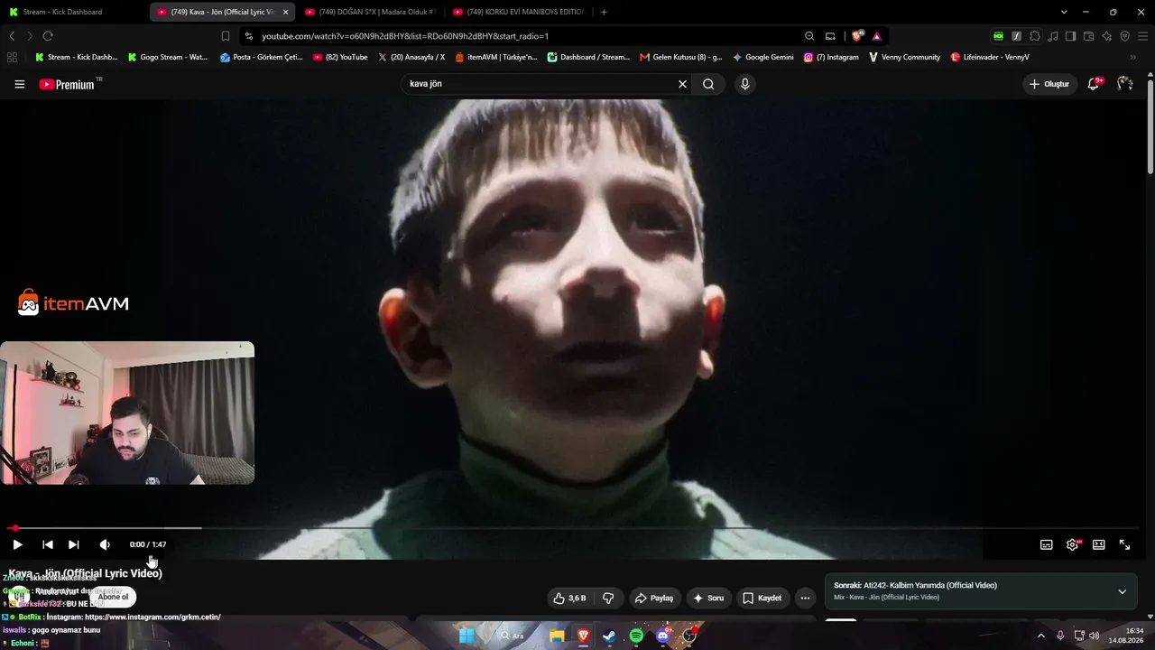Open the browser main hamburger menu

pyautogui.click(x=1143, y=36)
